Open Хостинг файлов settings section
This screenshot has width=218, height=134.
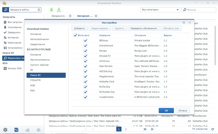click(39, 65)
